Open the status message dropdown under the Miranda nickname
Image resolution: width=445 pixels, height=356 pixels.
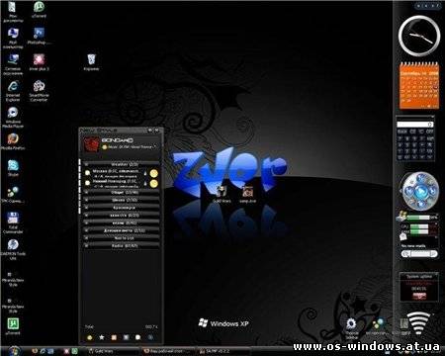point(130,147)
